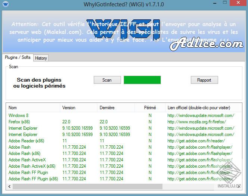The height and width of the screenshot is (196, 248).
Task: Select the Firefox (x86) entry
Action: (x=19, y=122)
